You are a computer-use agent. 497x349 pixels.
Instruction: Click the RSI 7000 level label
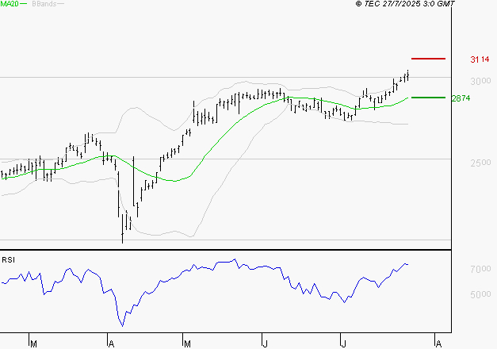479,270
